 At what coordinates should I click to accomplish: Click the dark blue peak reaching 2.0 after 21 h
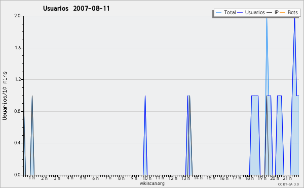[x=294, y=56]
